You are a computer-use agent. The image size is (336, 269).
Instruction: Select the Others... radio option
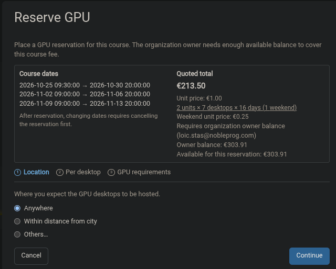click(x=17, y=234)
